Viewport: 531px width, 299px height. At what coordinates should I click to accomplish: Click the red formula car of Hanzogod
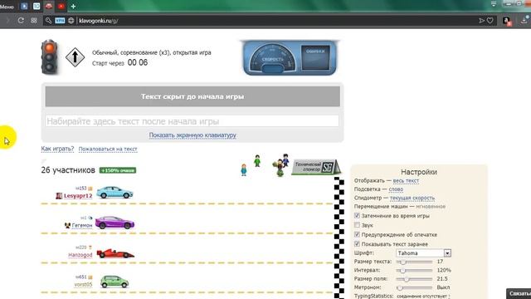(115, 253)
